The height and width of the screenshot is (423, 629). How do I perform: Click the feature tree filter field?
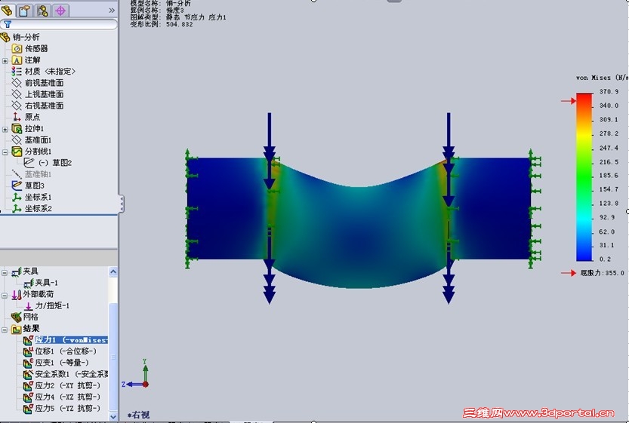[x=59, y=24]
